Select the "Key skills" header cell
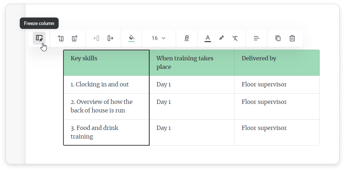The width and height of the screenshot is (345, 171). (x=106, y=63)
